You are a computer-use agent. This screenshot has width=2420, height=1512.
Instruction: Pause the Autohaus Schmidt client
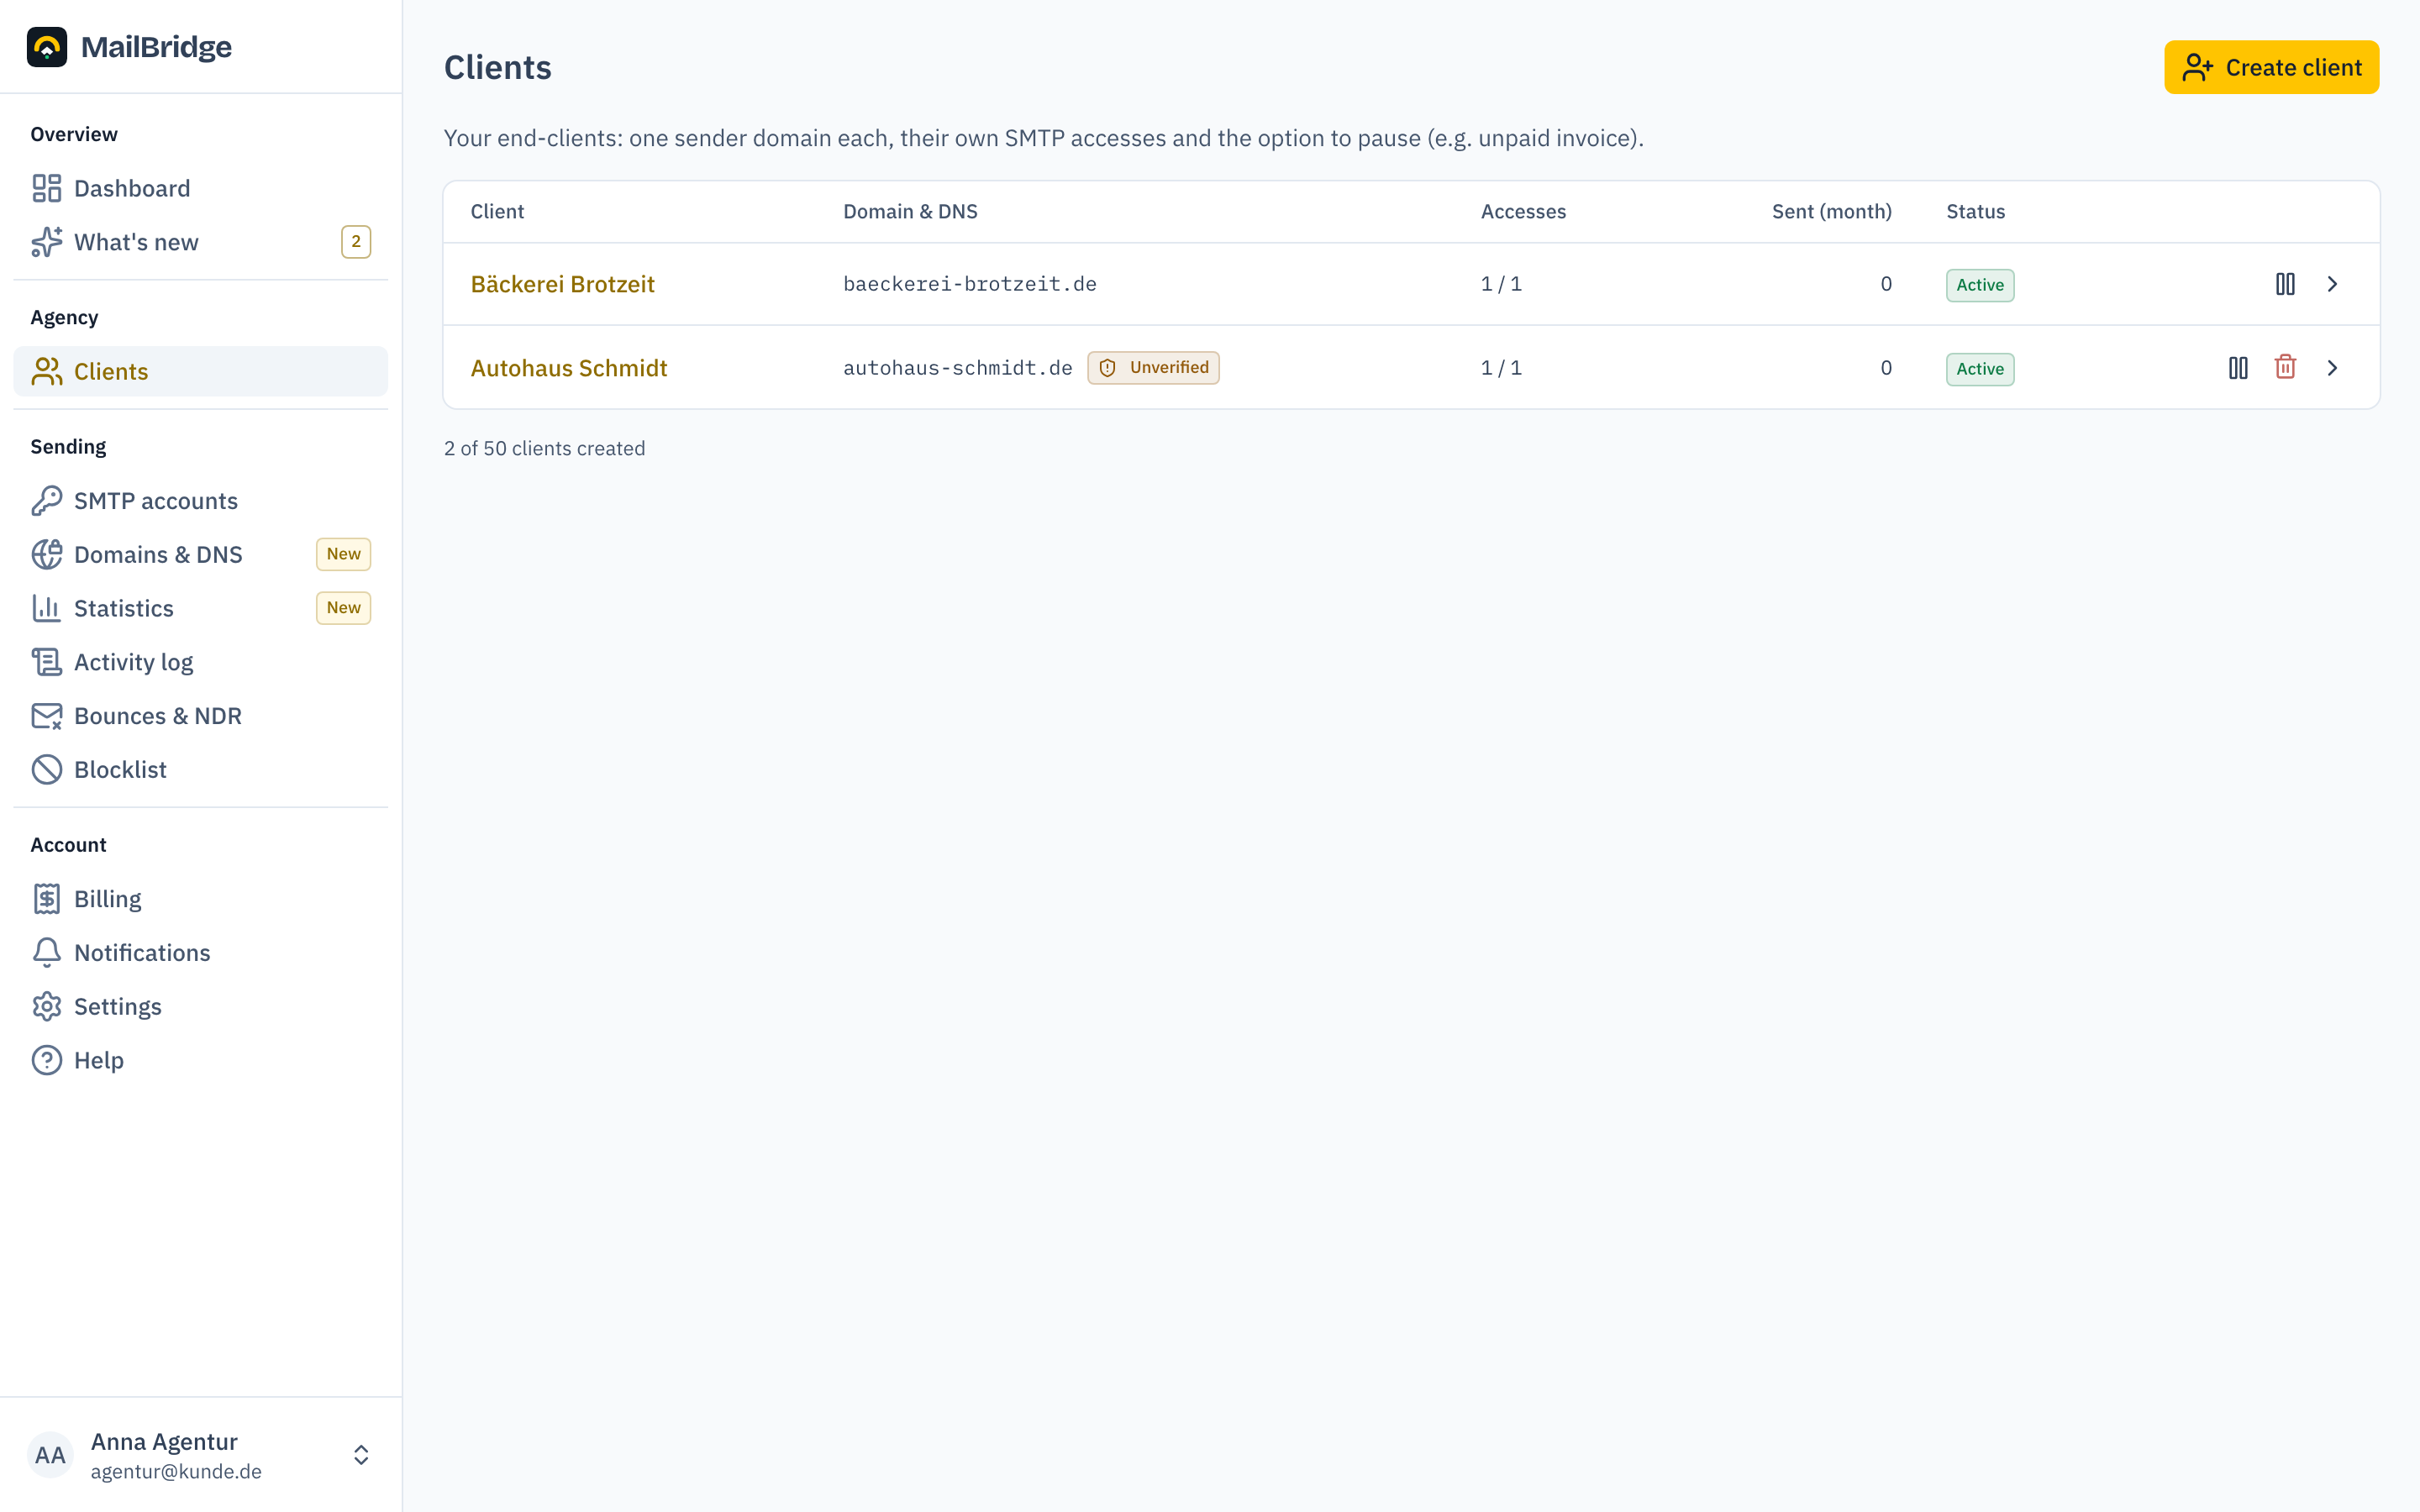pyautogui.click(x=2238, y=368)
